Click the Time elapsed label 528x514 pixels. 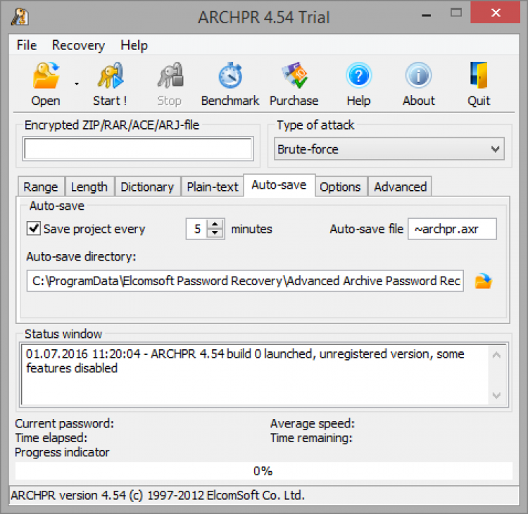[51, 438]
